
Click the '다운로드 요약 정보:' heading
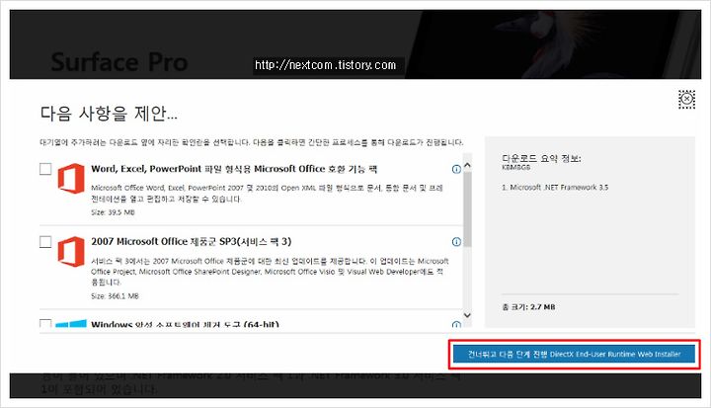pos(541,158)
